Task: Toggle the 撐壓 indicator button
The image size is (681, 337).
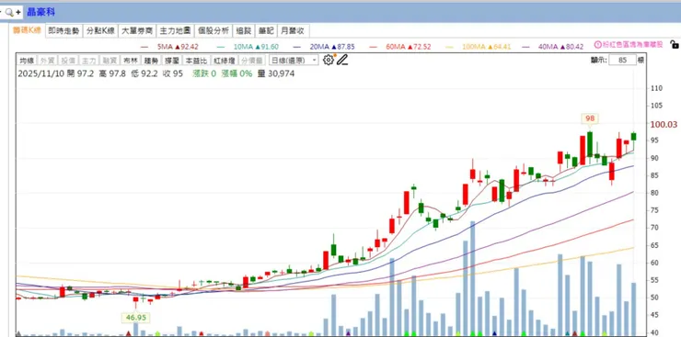Action: [171, 61]
